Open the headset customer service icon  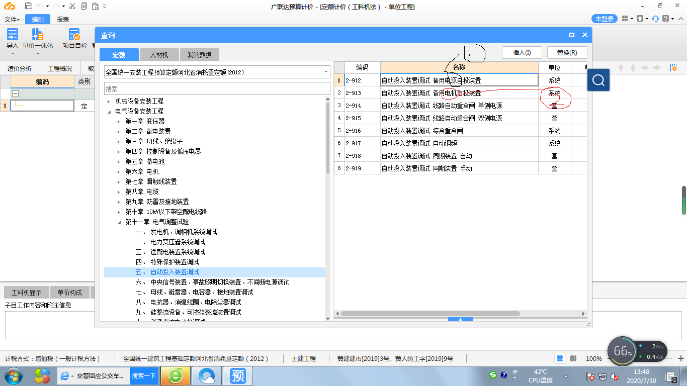(x=655, y=19)
